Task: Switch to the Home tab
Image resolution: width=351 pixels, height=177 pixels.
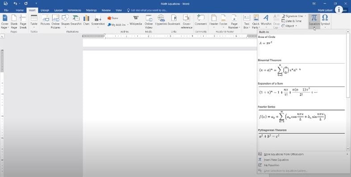Action: click(20, 10)
